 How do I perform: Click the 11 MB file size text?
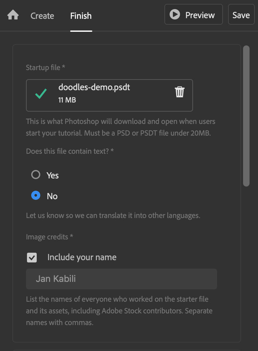pos(67,100)
